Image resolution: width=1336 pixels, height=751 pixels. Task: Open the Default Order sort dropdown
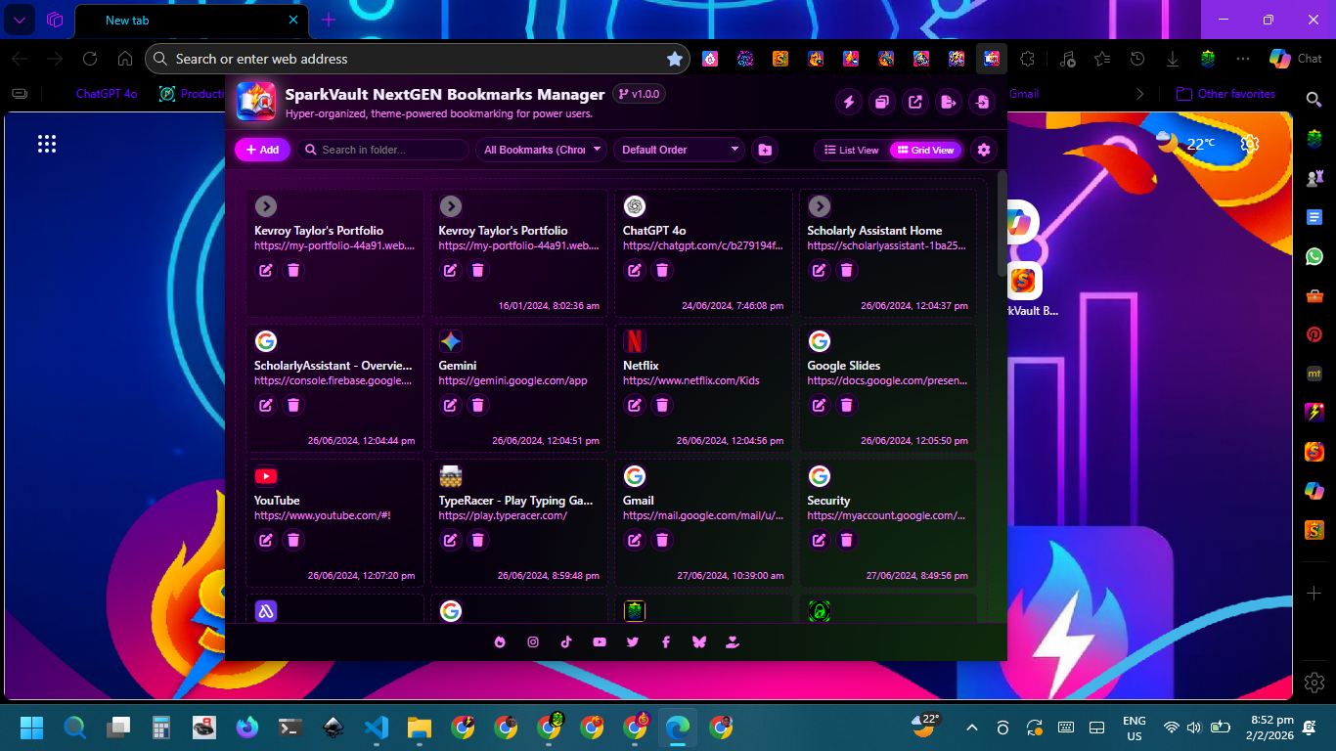point(681,150)
